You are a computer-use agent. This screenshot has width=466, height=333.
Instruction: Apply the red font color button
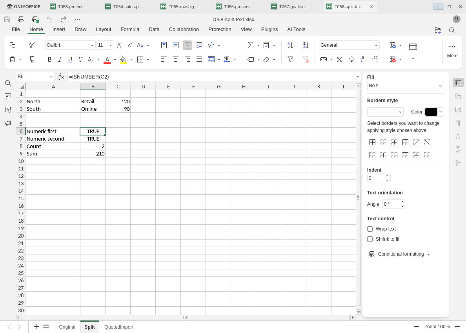(107, 60)
